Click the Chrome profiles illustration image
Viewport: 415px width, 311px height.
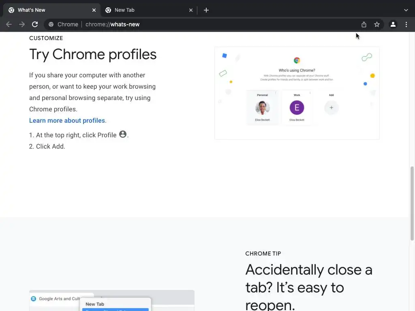[x=297, y=93]
